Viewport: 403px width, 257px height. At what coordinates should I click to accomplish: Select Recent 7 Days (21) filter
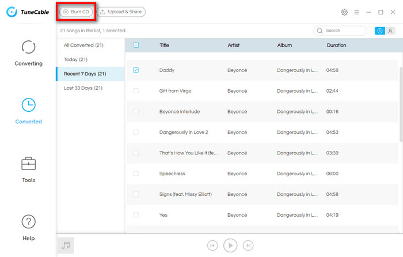click(x=90, y=74)
